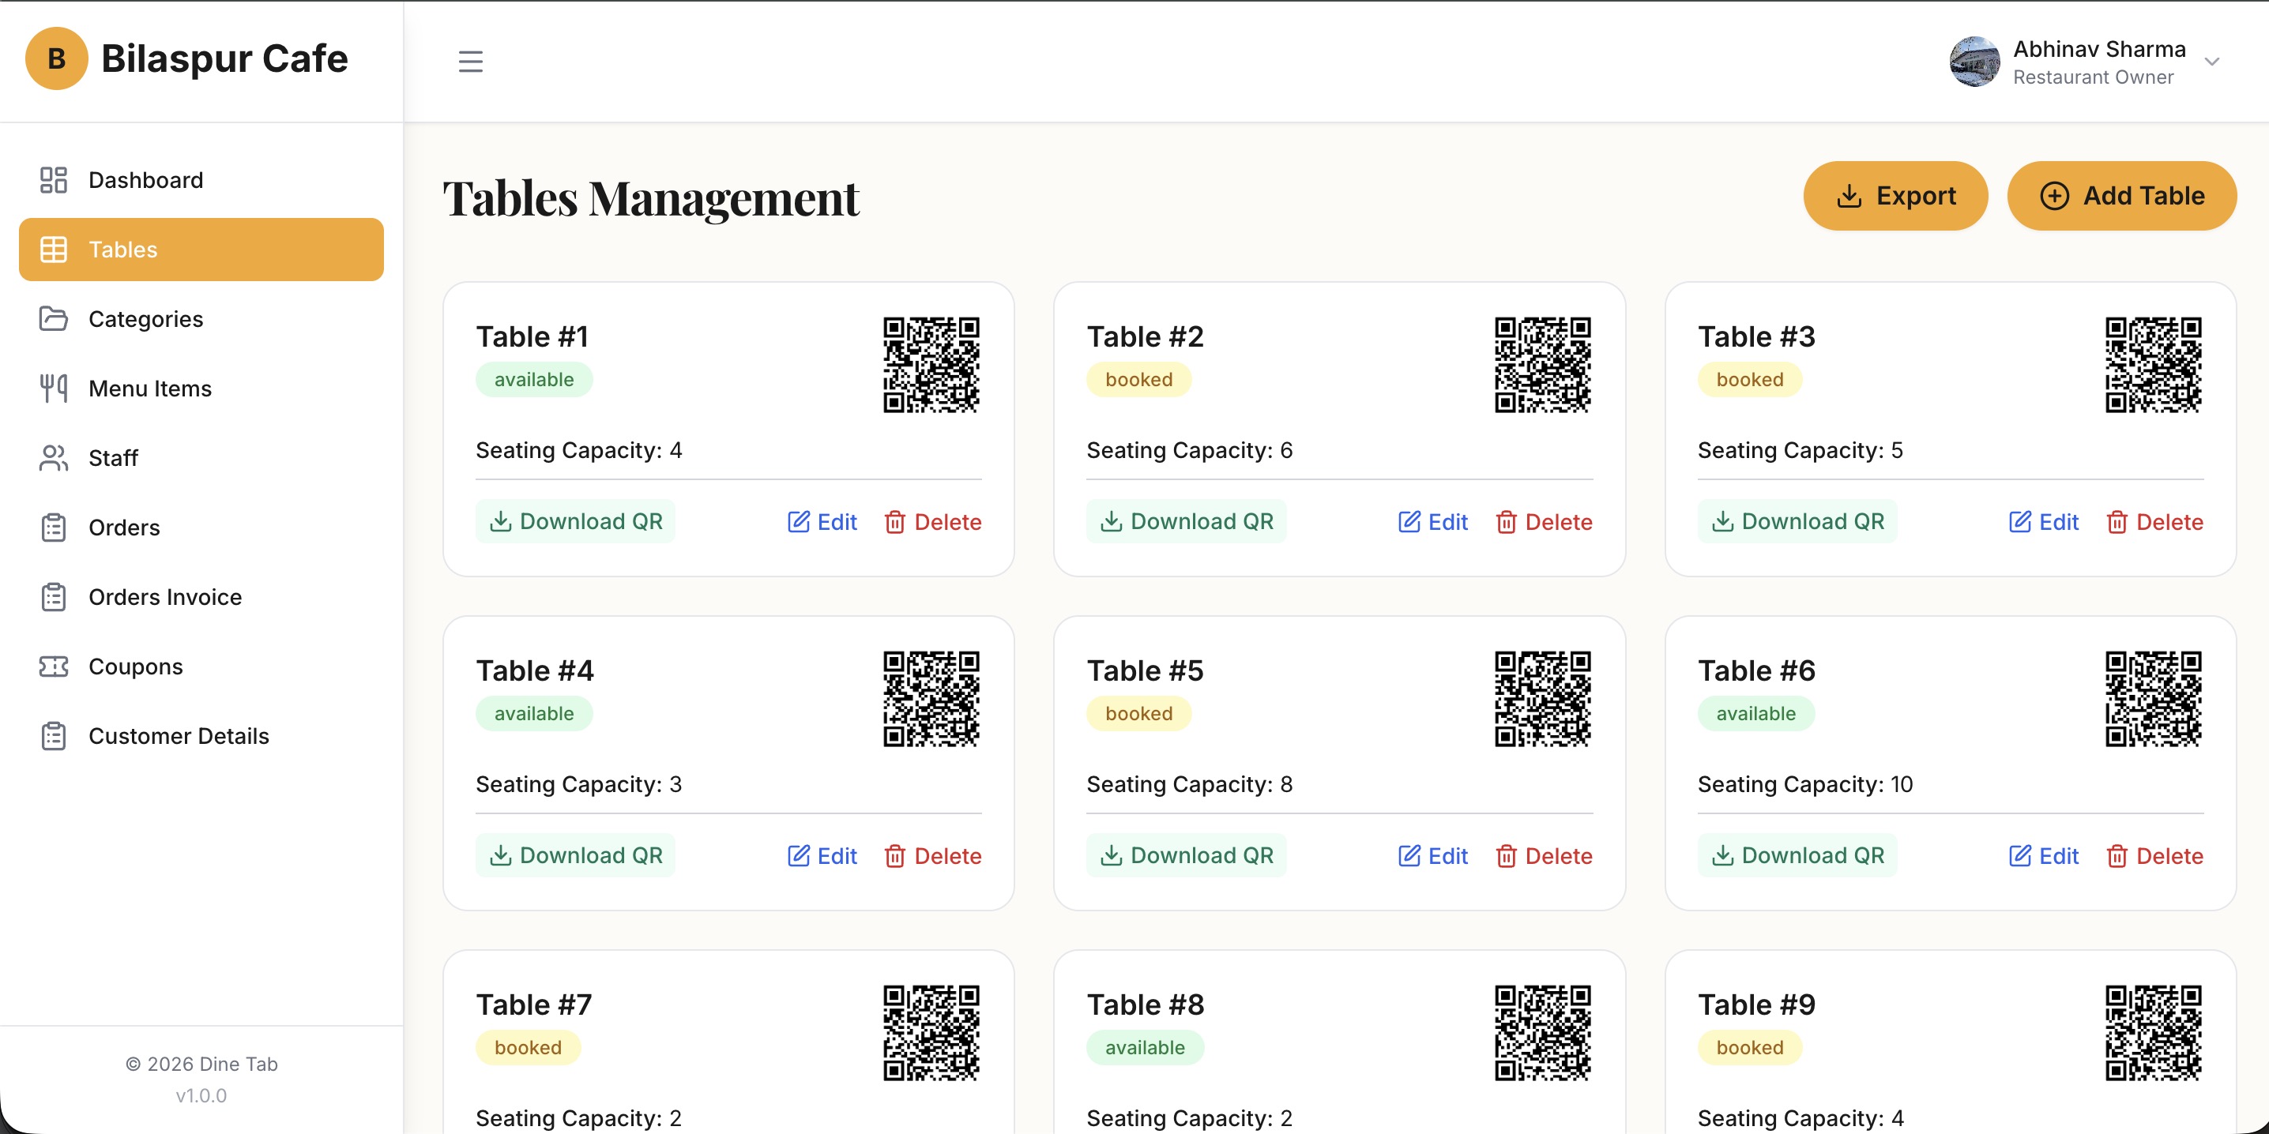
Task: Open Menu Items section
Action: pos(201,389)
